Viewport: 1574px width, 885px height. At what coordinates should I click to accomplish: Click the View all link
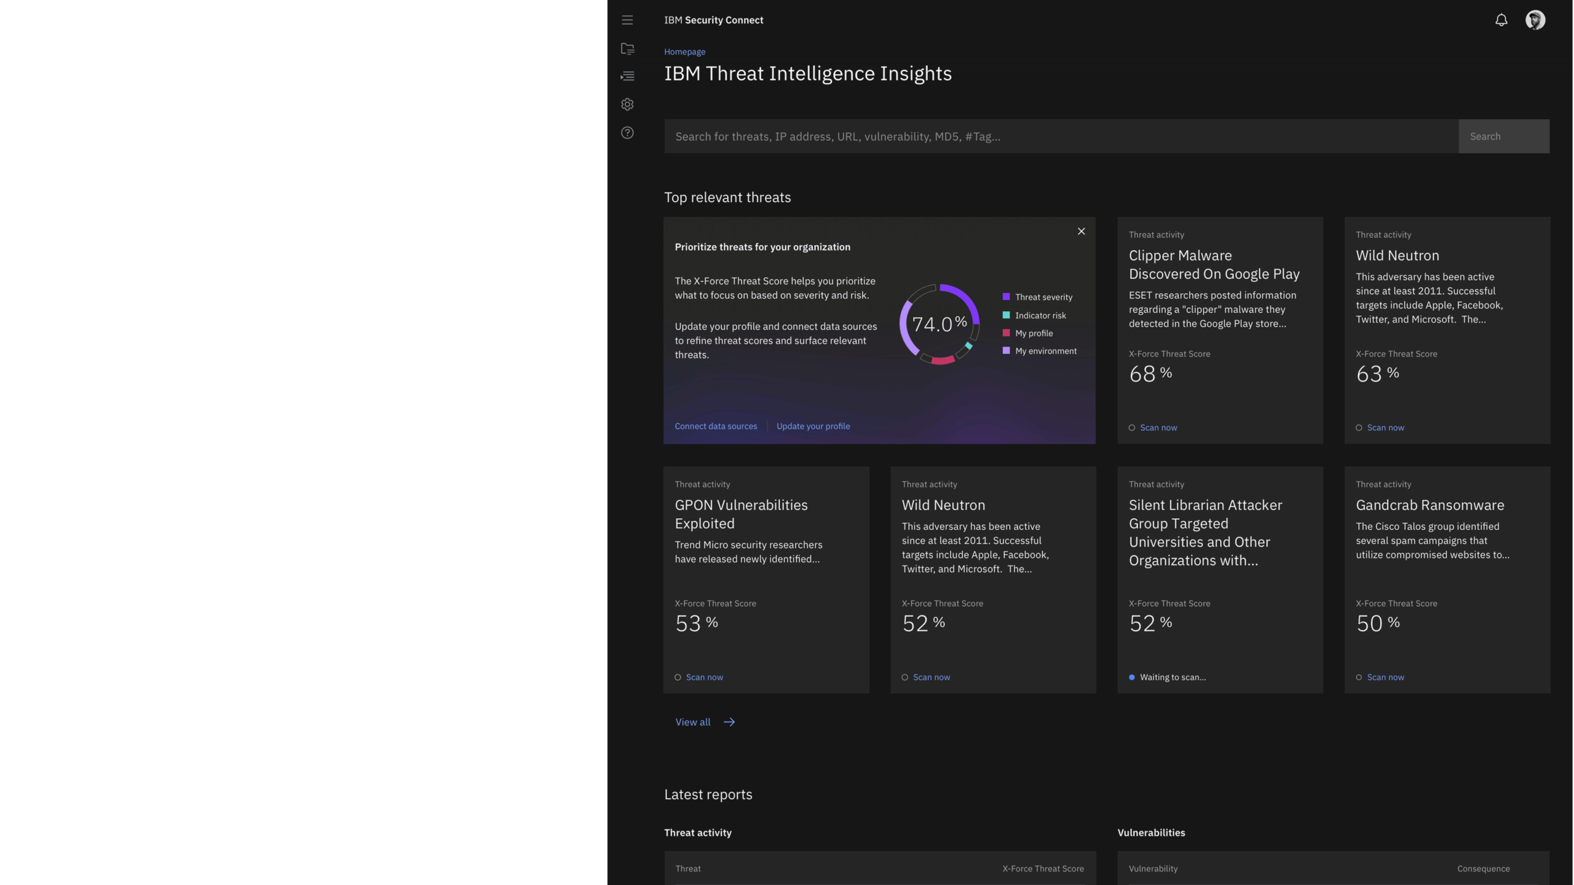coord(693,722)
